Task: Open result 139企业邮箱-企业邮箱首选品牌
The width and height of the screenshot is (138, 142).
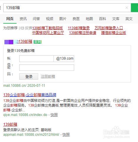Action: pyautogui.click(x=30, y=95)
